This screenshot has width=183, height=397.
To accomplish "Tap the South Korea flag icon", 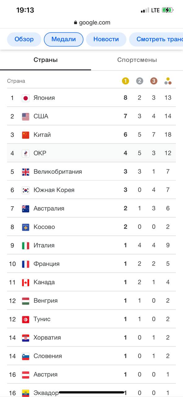I will pos(26,190).
